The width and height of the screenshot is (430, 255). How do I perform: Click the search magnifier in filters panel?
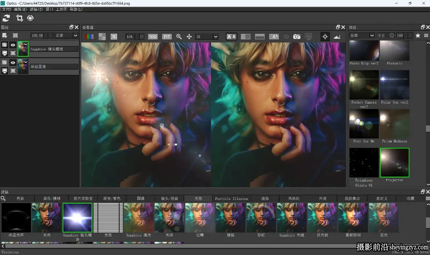[x=3, y=198]
